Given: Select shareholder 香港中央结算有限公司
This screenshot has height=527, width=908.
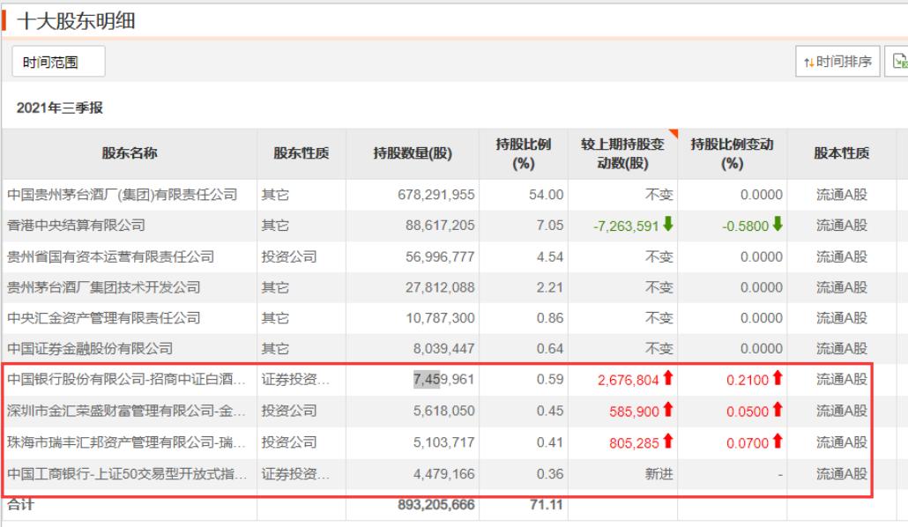Looking at the screenshot, I should click(76, 226).
